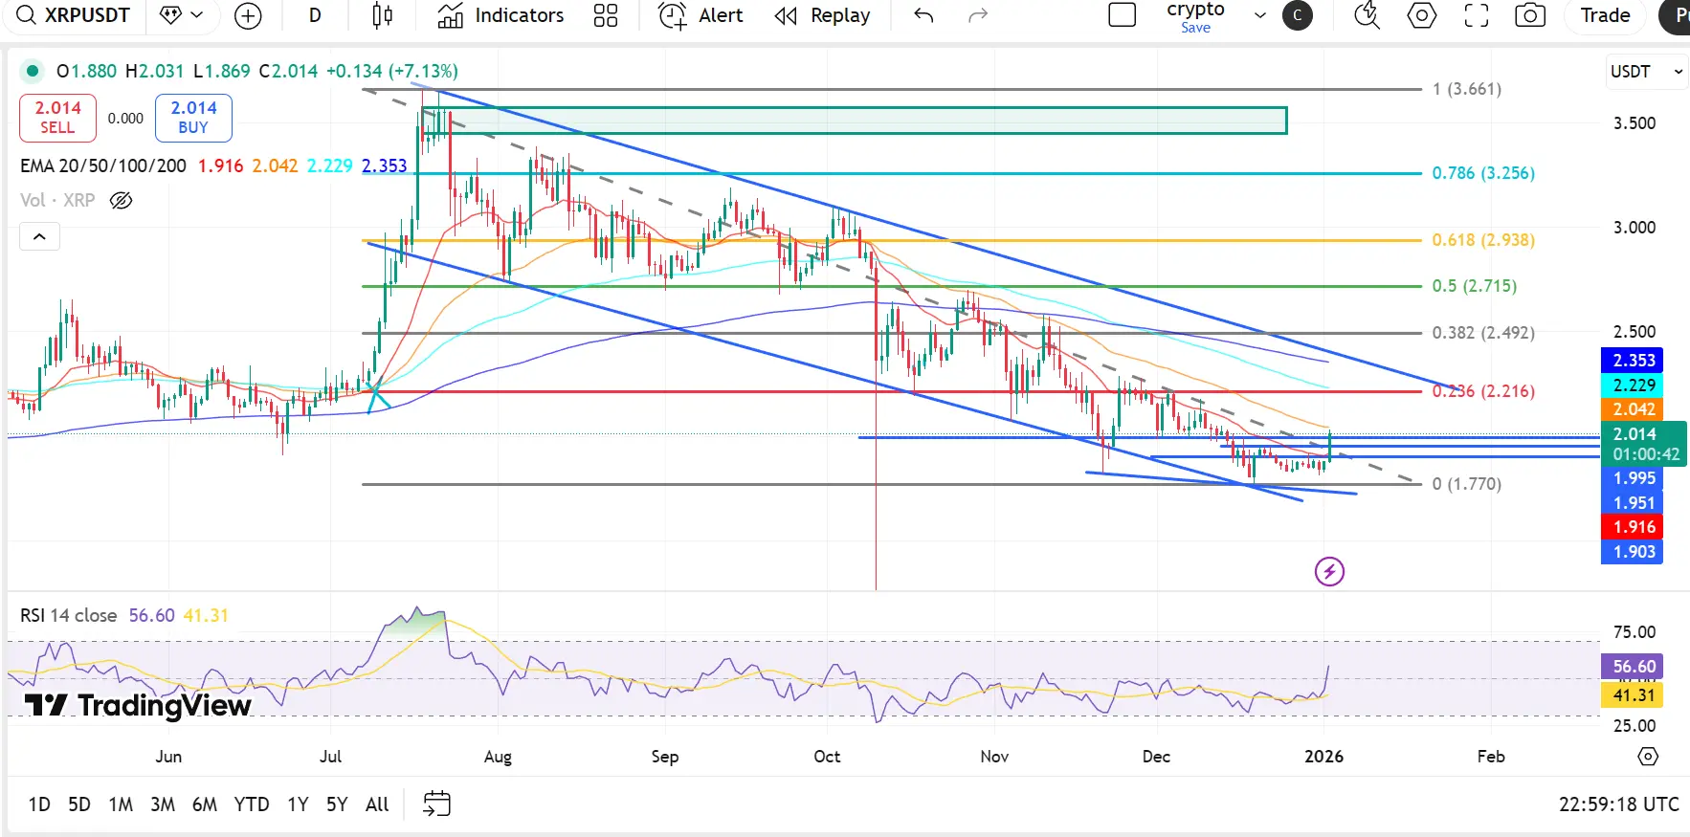Switch to the 5Y time range
Viewport: 1690px width, 837px height.
tap(337, 804)
